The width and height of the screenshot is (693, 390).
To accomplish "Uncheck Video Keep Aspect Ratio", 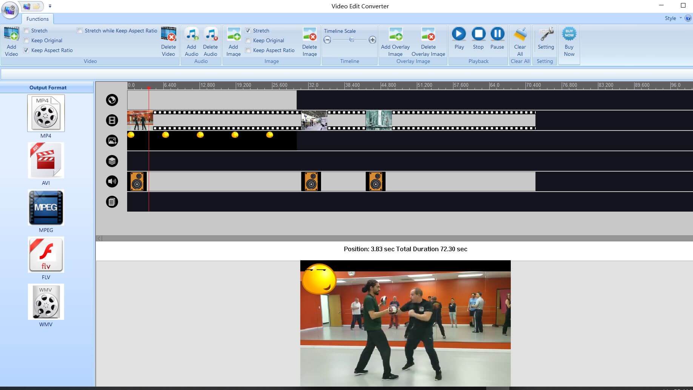I will click(26, 50).
